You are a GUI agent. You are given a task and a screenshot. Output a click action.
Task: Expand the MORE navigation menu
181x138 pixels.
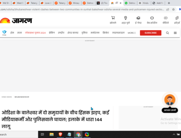pos(132,33)
